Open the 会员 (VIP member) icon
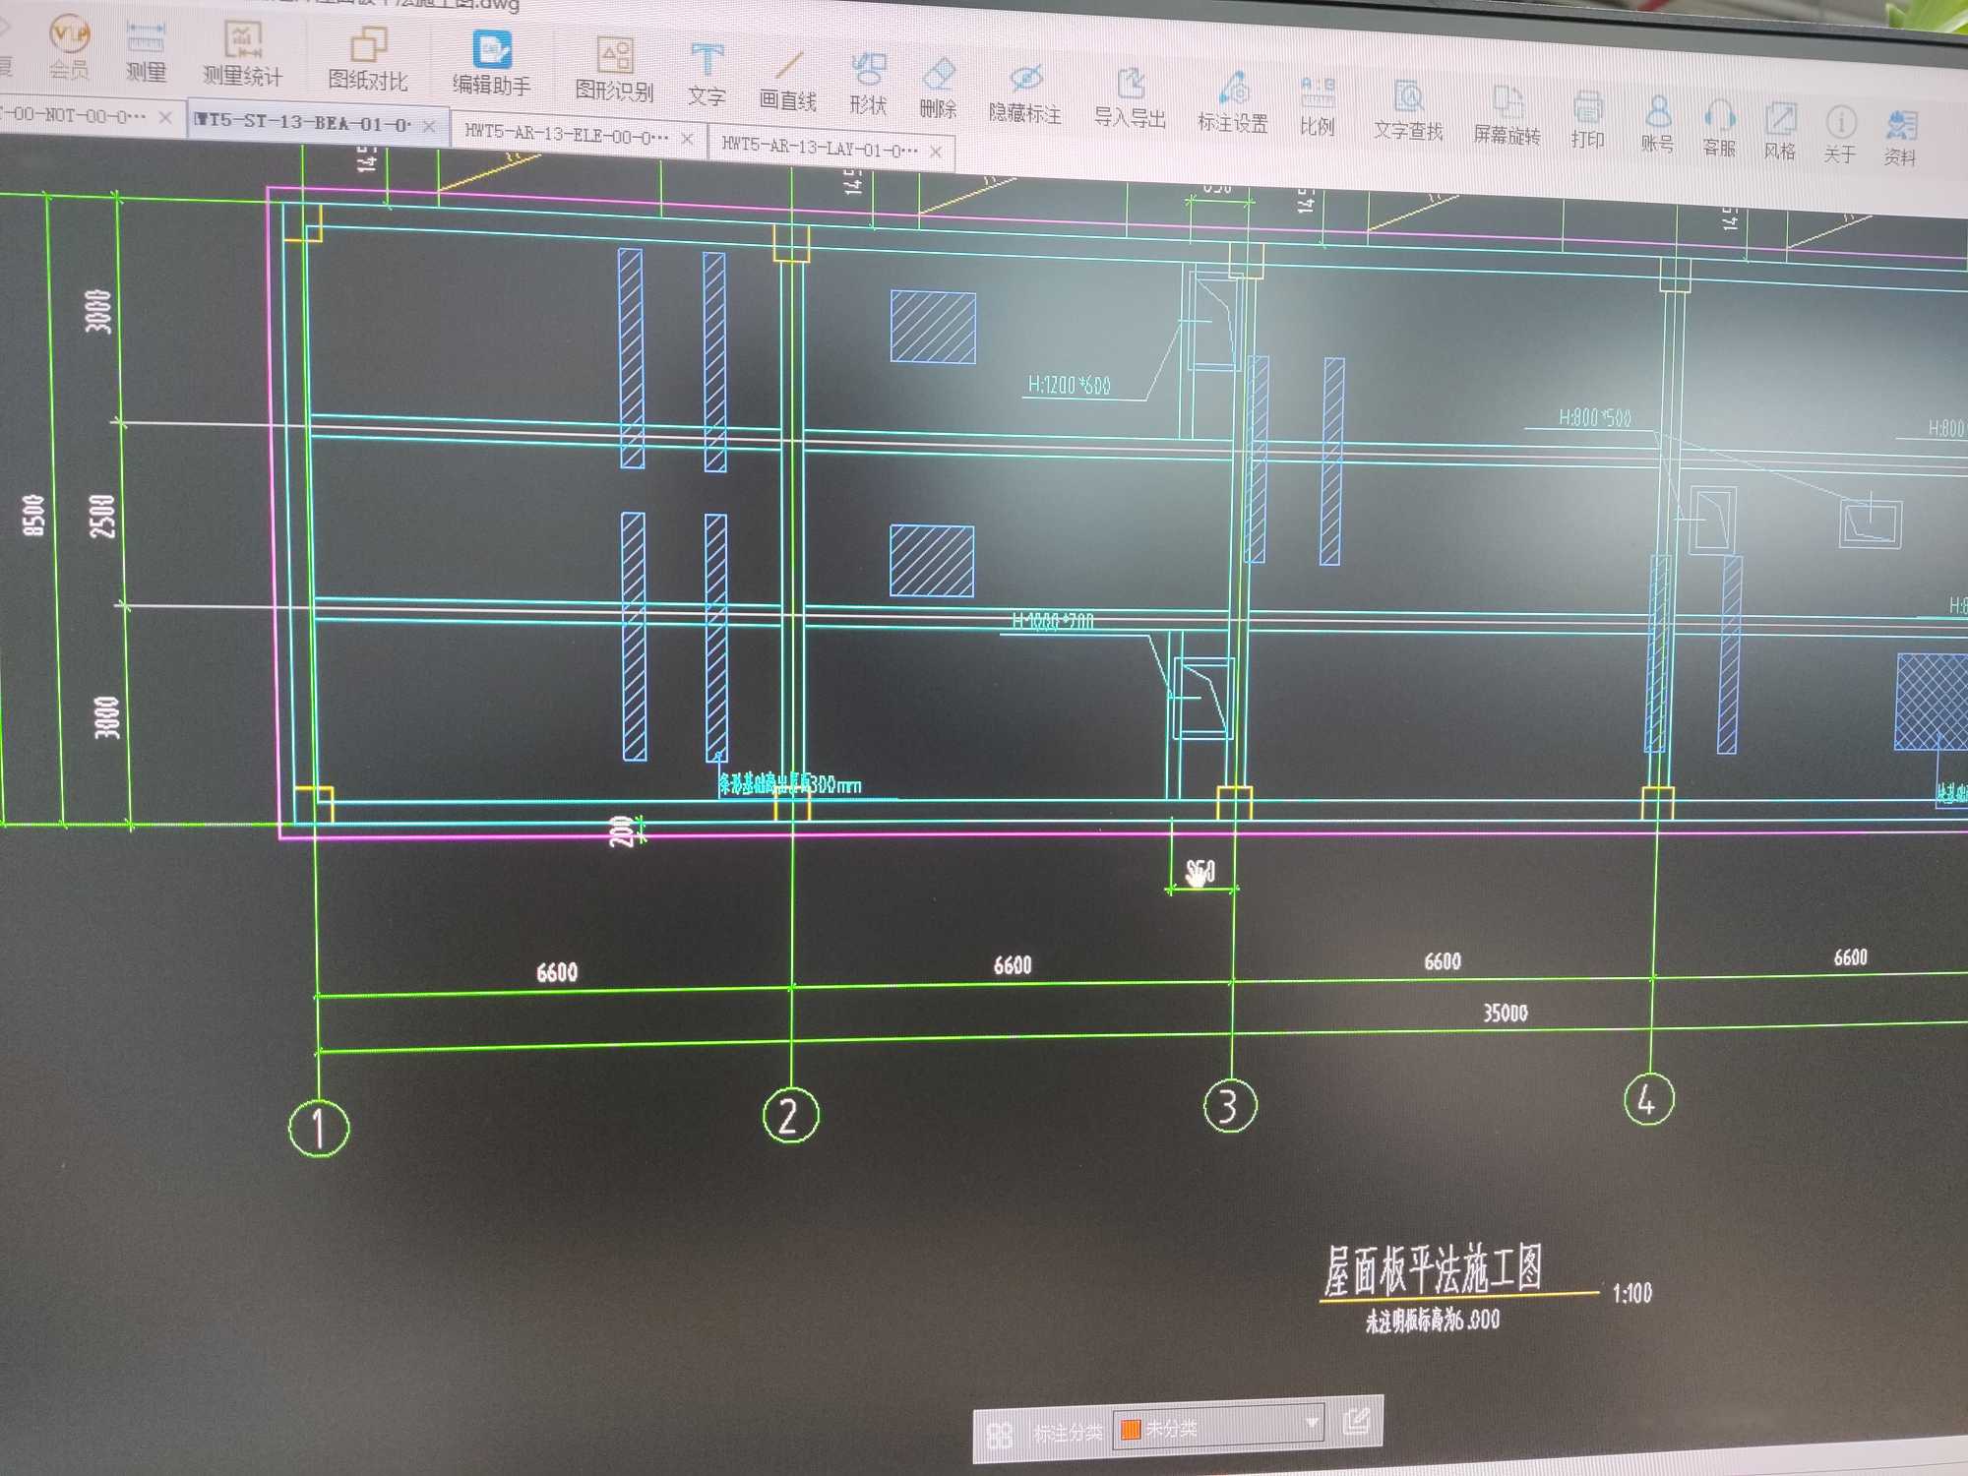Image resolution: width=1968 pixels, height=1476 pixels. pyautogui.click(x=70, y=48)
